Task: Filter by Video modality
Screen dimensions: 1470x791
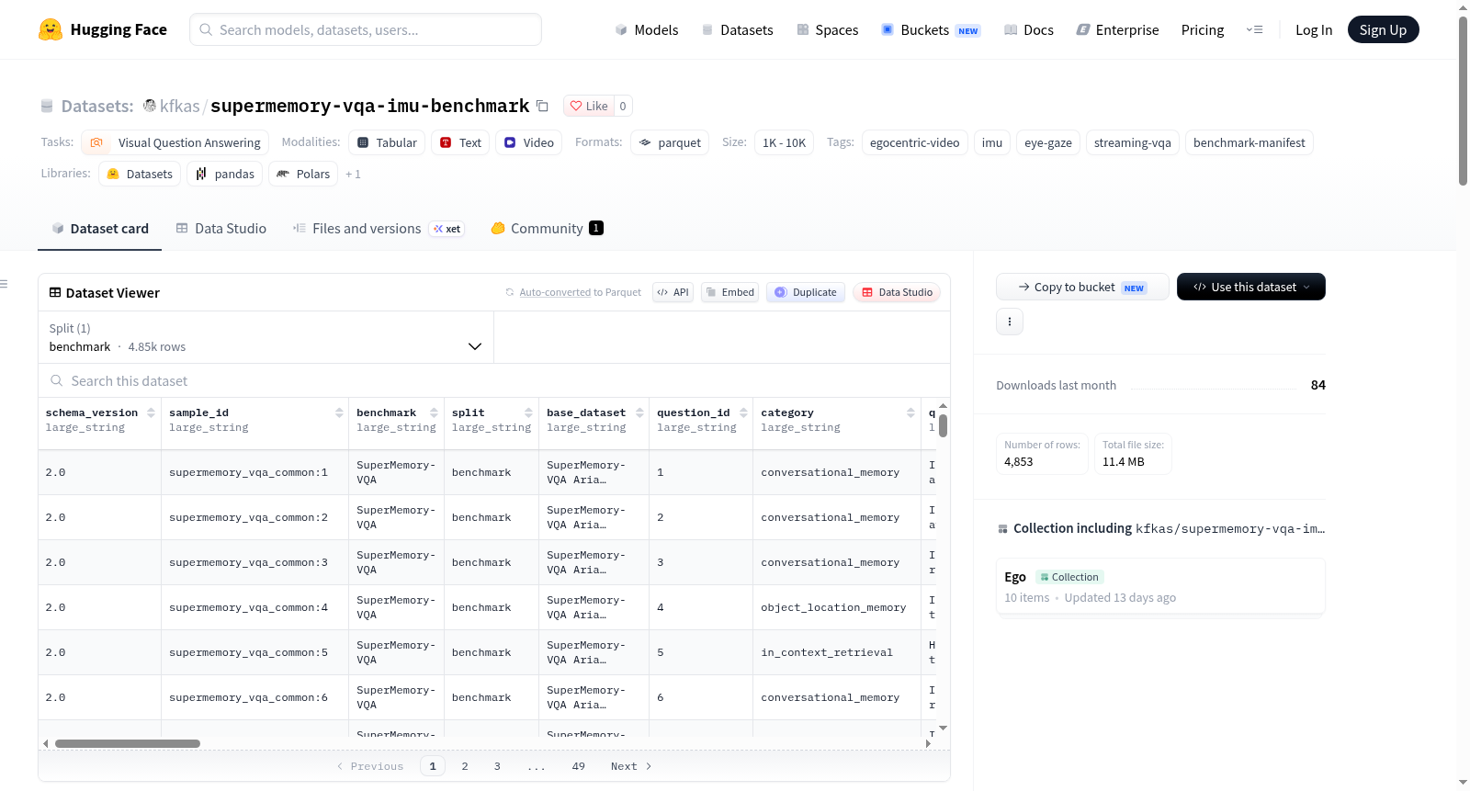Action: [529, 142]
